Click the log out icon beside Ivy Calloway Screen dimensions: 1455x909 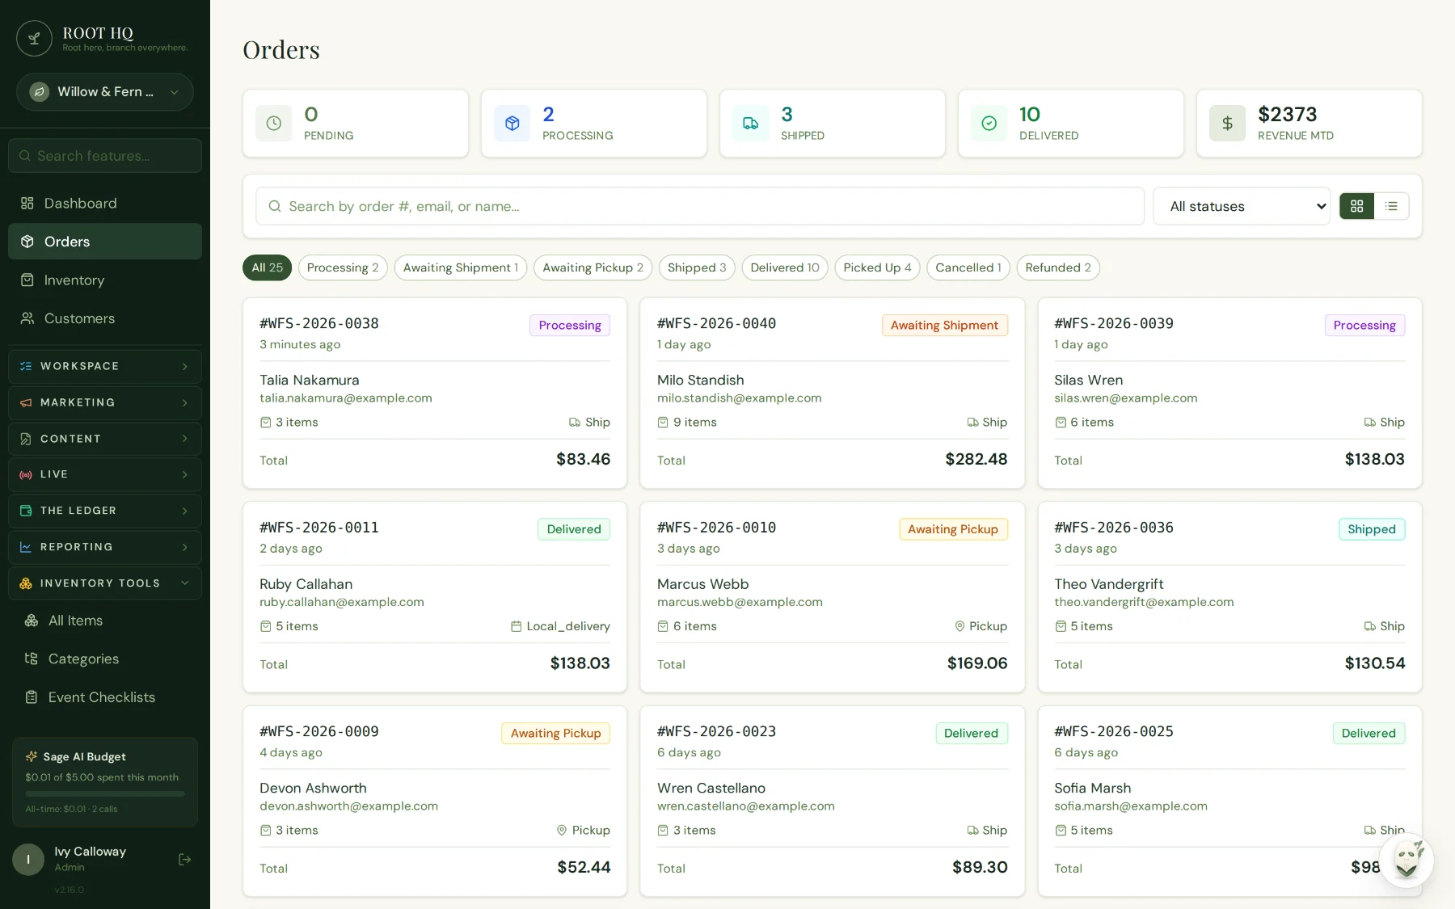coord(184,860)
